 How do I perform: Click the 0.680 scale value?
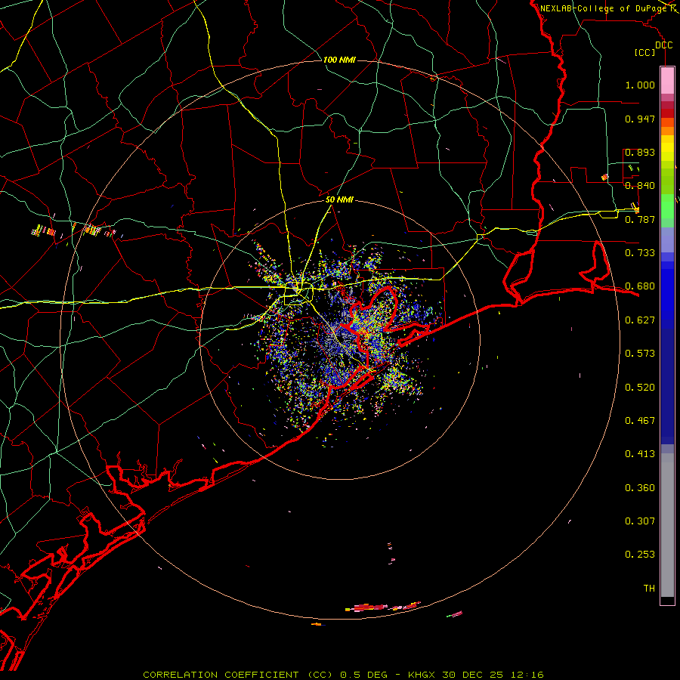640,286
